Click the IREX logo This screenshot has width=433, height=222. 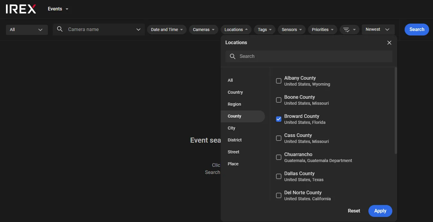[x=21, y=9]
